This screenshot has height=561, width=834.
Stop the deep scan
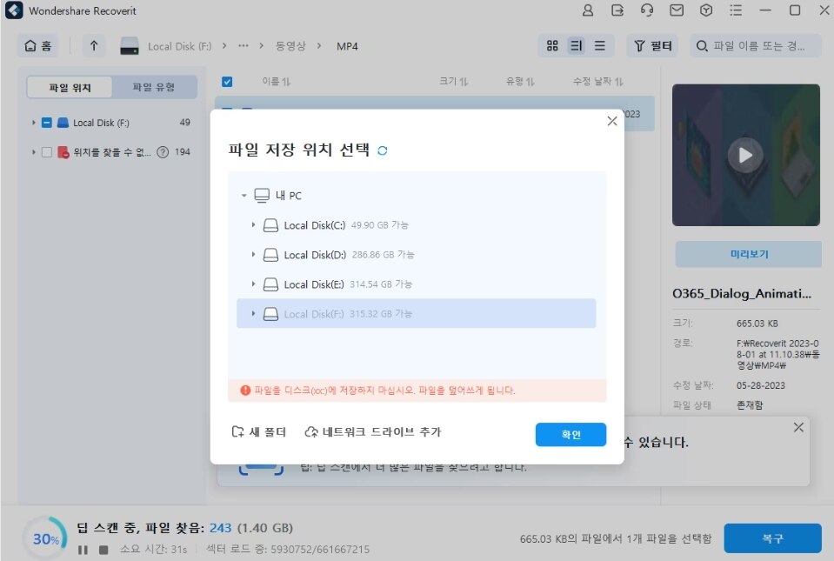point(103,550)
